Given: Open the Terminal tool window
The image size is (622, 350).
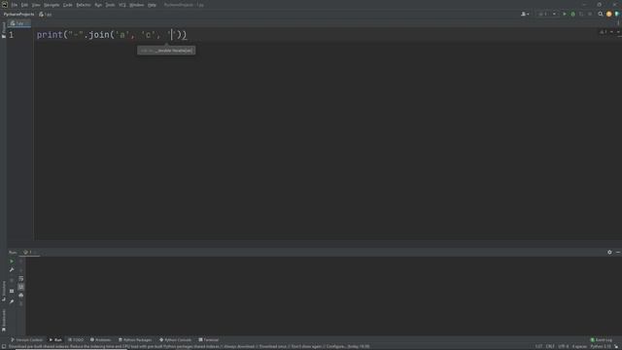Looking at the screenshot, I should [209, 340].
